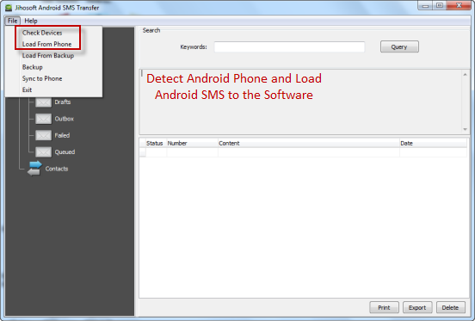Click the Queued envelope icon
The image size is (475, 321).
(43, 152)
